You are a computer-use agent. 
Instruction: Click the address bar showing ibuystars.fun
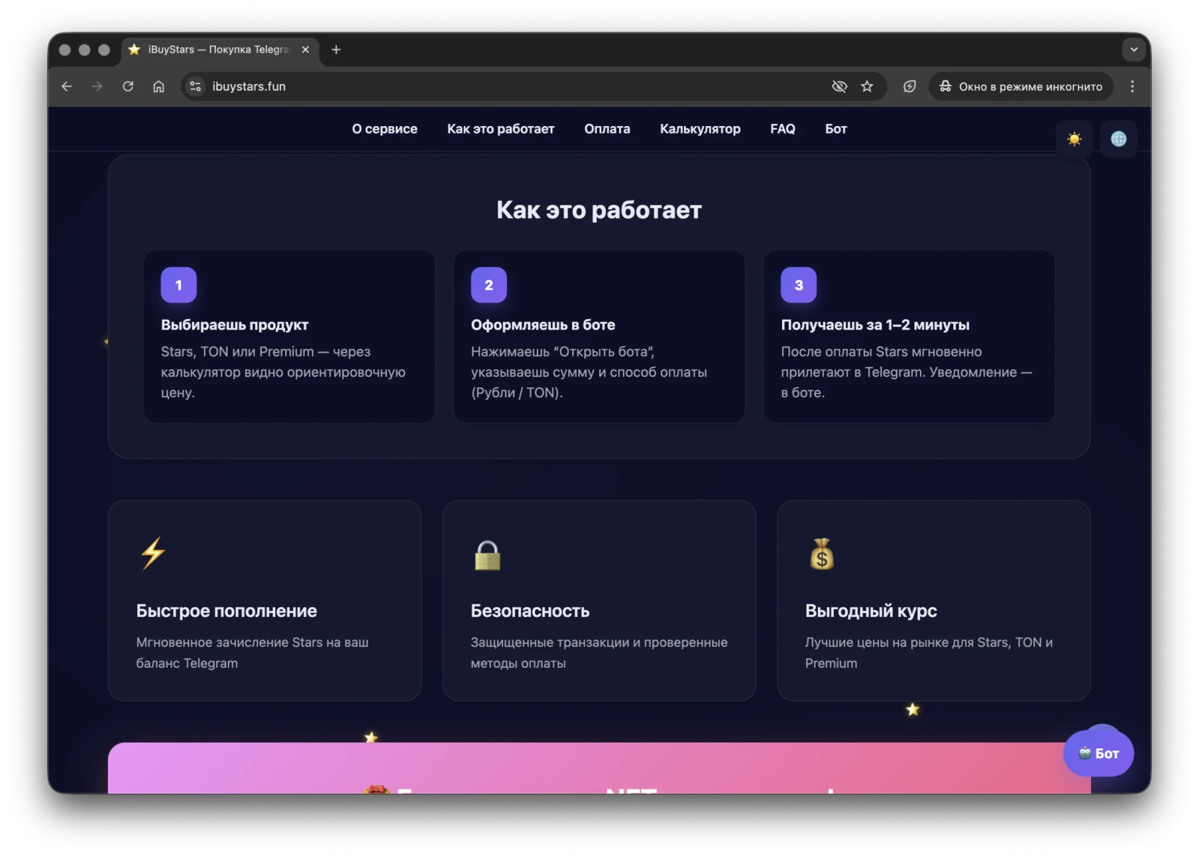tap(249, 87)
